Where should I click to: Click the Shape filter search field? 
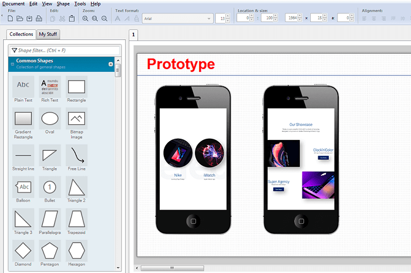pyautogui.click(x=65, y=50)
